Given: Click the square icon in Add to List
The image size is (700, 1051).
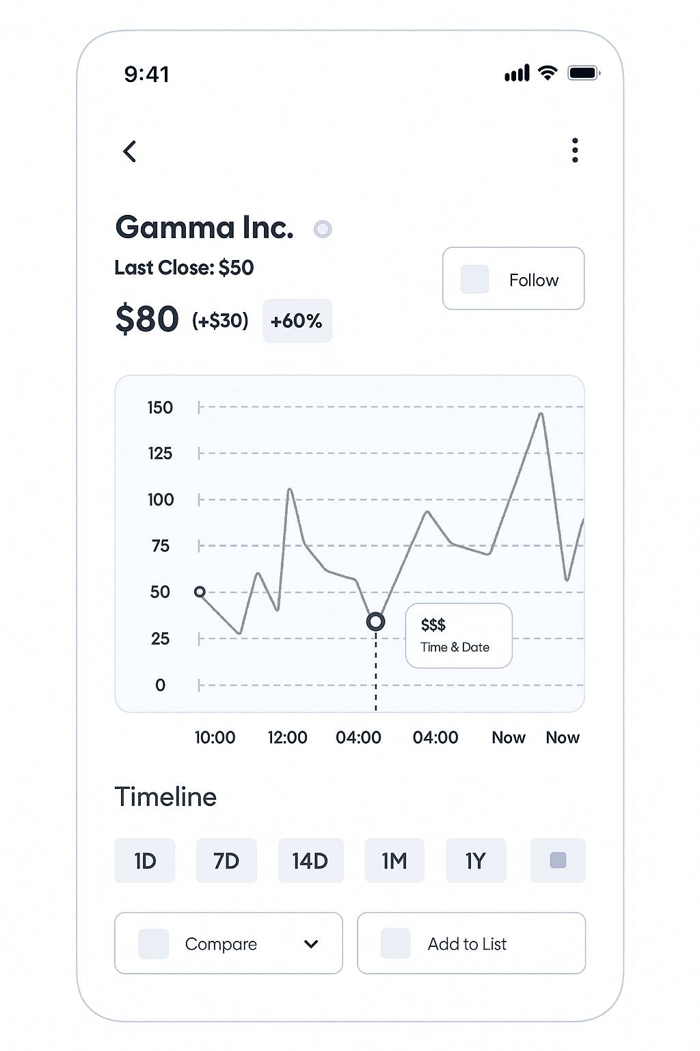Looking at the screenshot, I should pos(395,943).
